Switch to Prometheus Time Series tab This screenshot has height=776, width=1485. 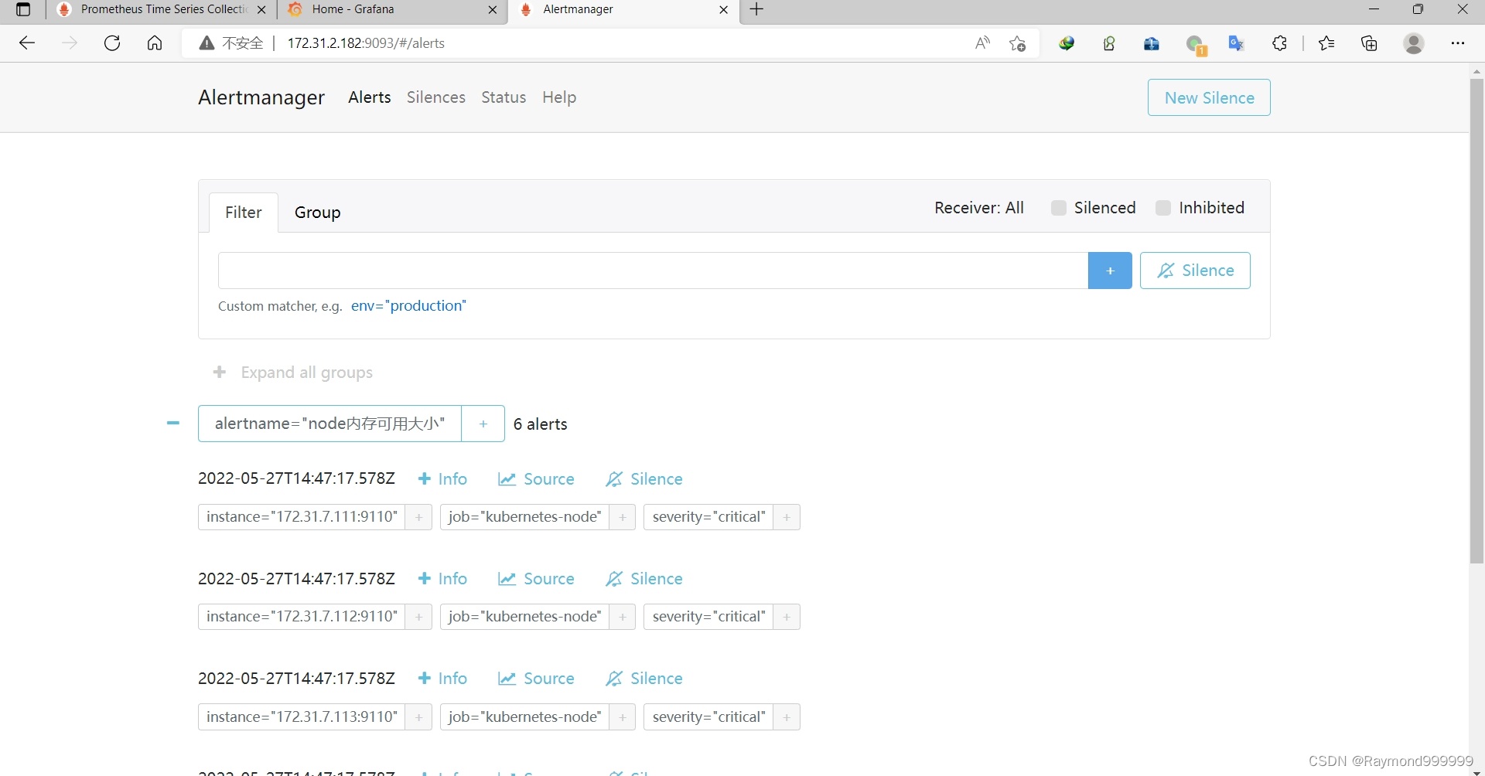click(162, 10)
